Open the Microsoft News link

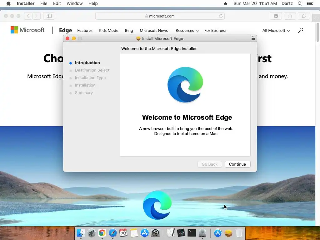pyautogui.click(x=154, y=30)
